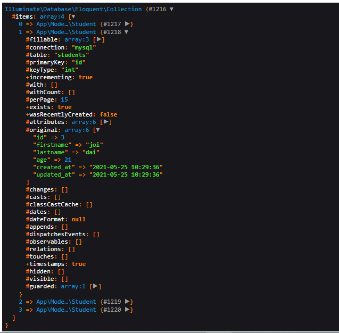Click the Illuminate\Database\Eloquent\Collection class name
Viewport: 339px width, 333px height.
(73, 9)
